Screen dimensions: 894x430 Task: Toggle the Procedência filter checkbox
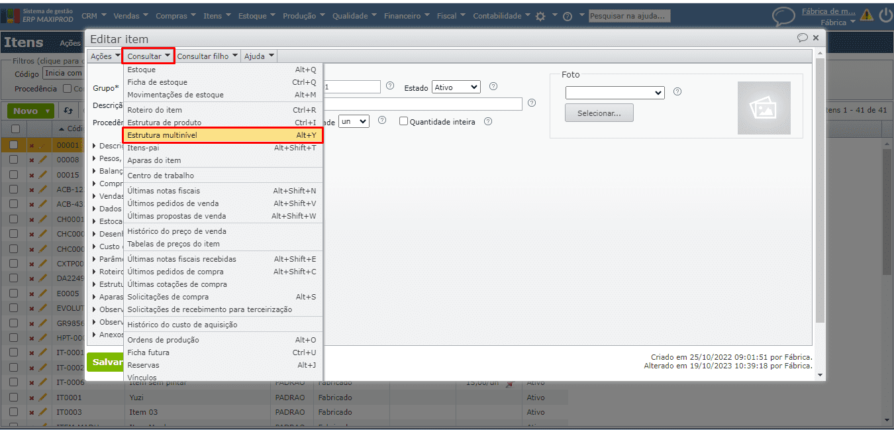click(68, 89)
